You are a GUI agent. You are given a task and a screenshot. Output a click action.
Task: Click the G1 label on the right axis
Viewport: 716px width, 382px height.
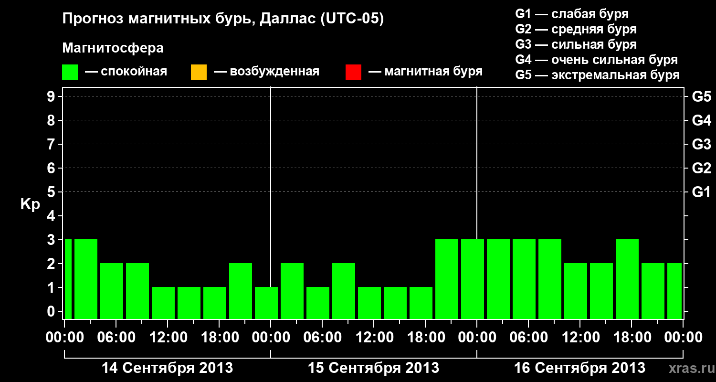702,192
